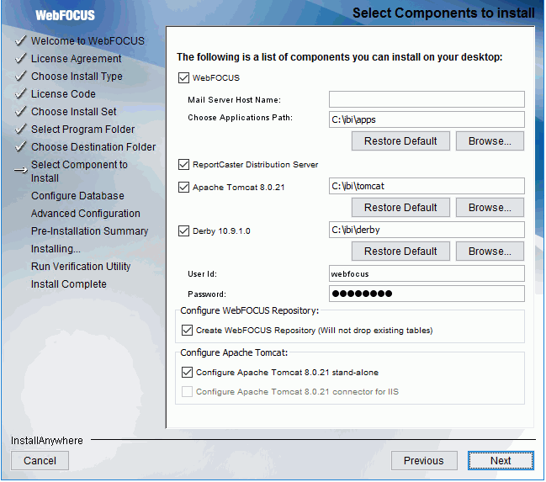
Task: Toggle Apache Tomcat 8.0.21 checkbox
Action: 183,188
